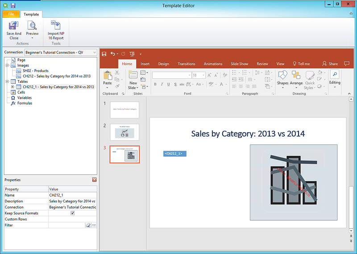The image size is (357, 254).
Task: Click the New Slide icon
Action: pyautogui.click(x=133, y=75)
